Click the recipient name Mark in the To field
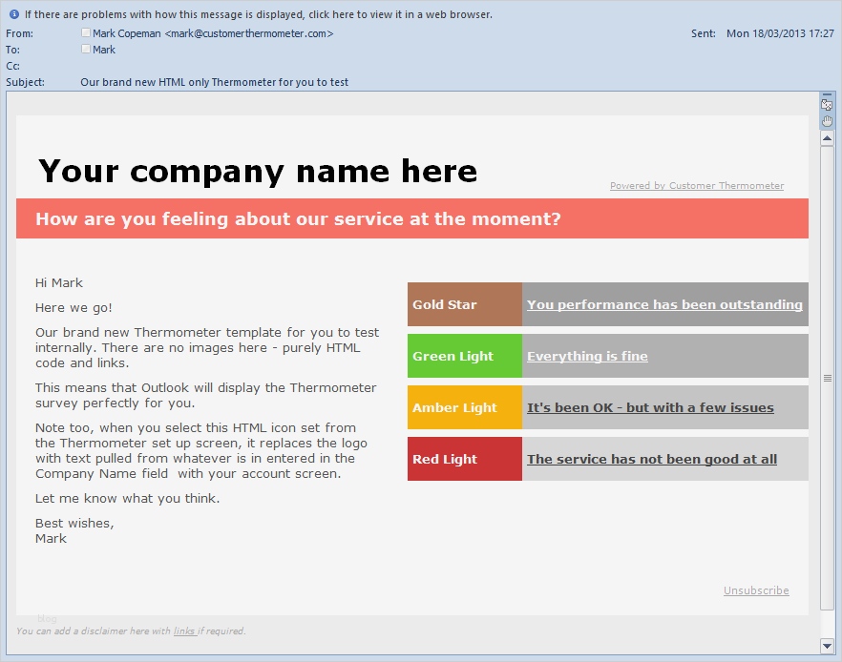Viewport: 842px width, 662px height. pyautogui.click(x=104, y=50)
